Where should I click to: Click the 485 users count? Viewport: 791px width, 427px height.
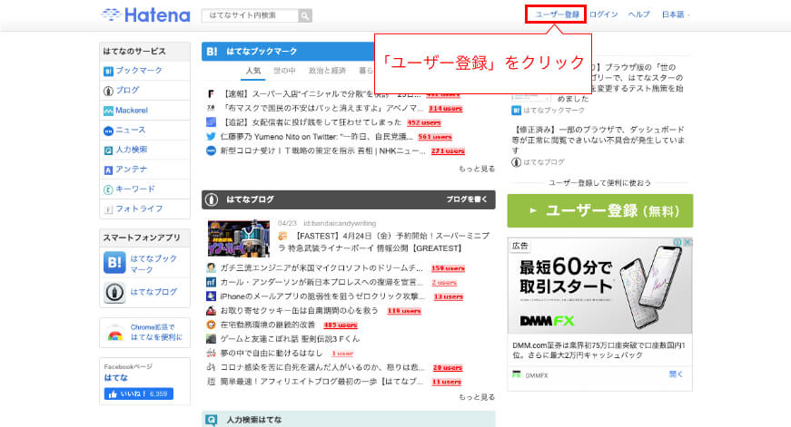click(341, 325)
